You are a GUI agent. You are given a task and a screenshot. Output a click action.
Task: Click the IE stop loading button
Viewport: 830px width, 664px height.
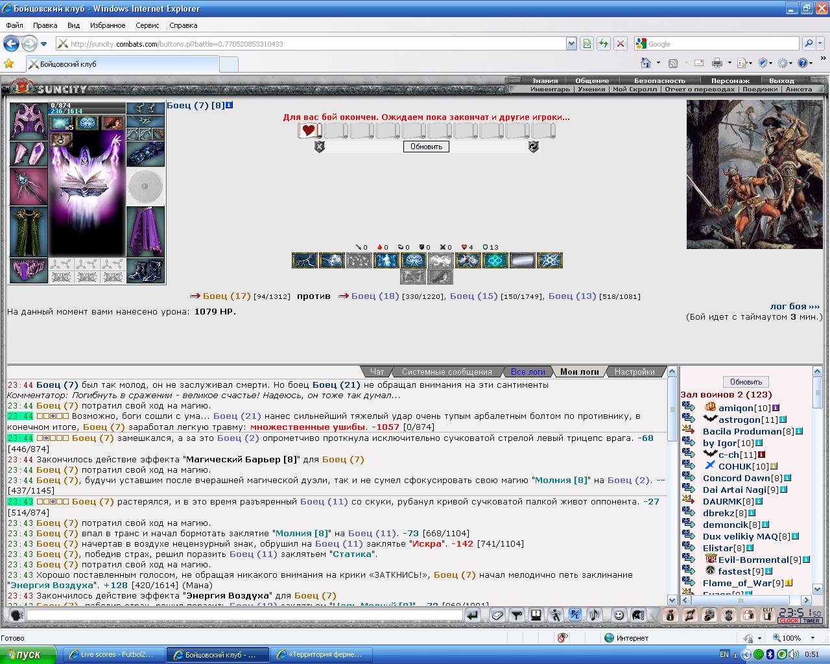(621, 43)
